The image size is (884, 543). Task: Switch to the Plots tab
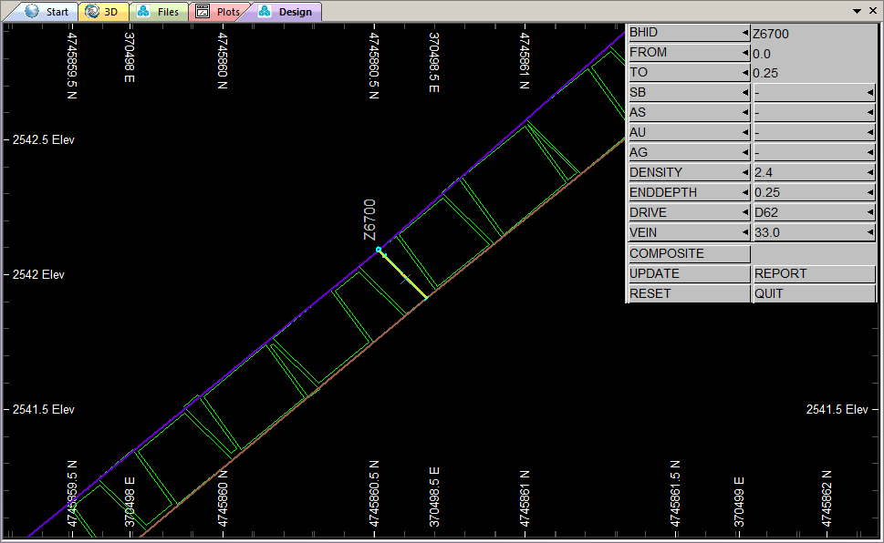(x=219, y=12)
